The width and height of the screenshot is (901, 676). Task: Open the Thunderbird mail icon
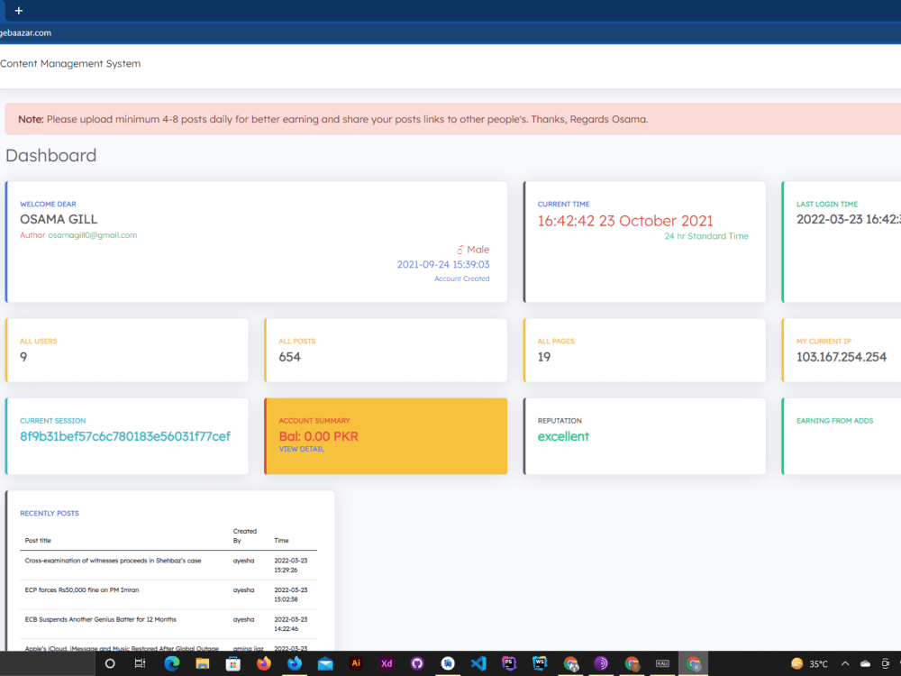coord(324,663)
